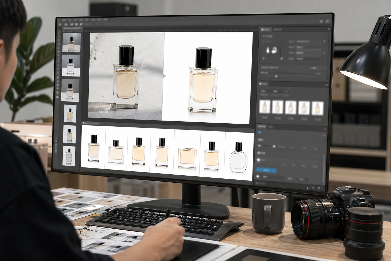Click the application logo icon at top-left
Viewport: 391px width, 261px height.
59,20
